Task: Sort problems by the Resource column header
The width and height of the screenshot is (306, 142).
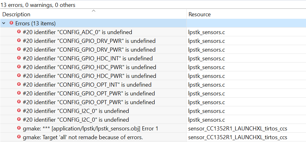Action: [199, 14]
